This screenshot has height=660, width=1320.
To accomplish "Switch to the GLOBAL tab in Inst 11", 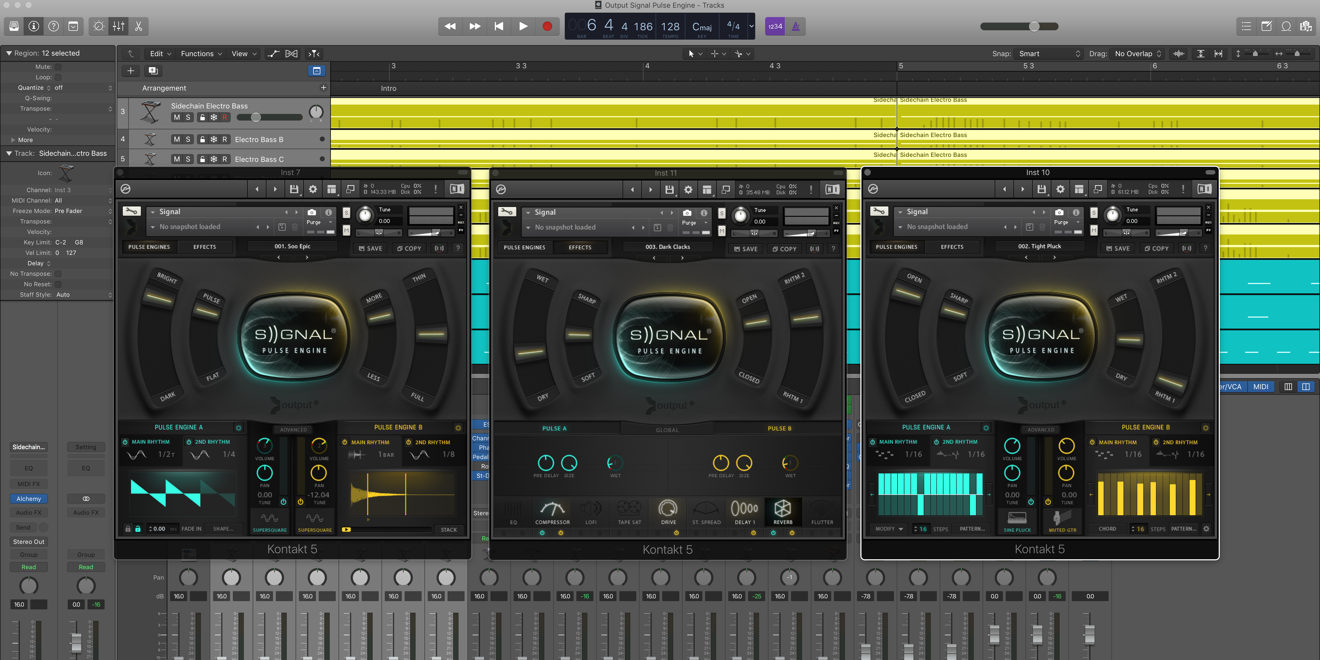I will tap(667, 429).
